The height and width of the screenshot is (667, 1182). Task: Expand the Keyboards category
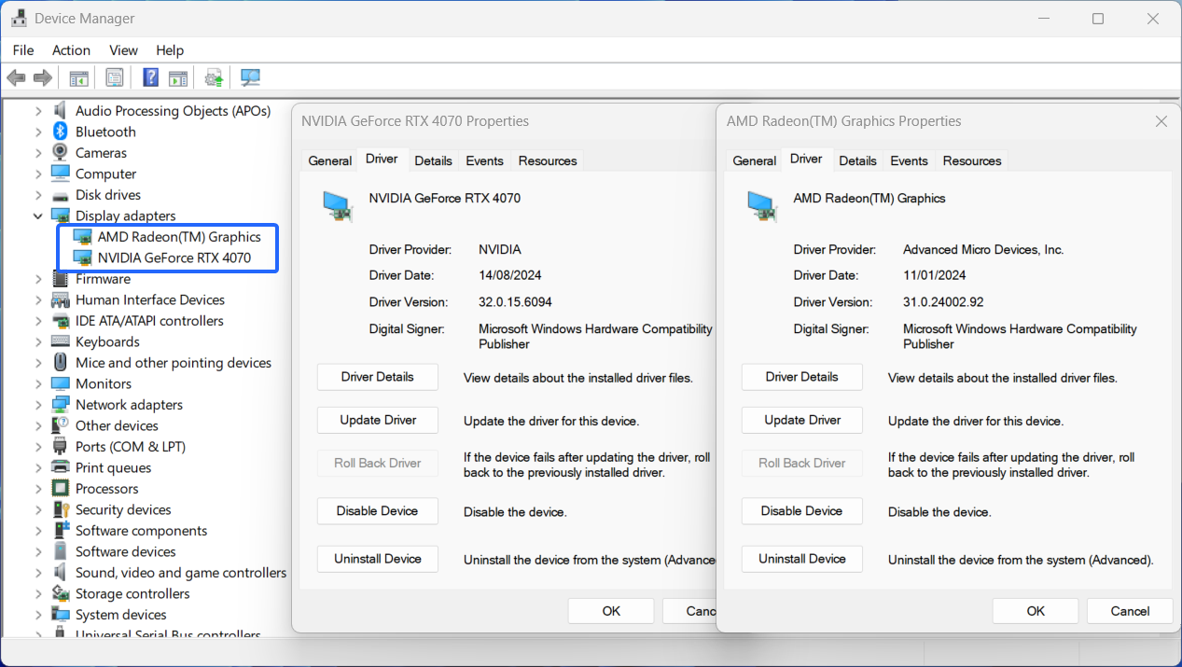38,341
